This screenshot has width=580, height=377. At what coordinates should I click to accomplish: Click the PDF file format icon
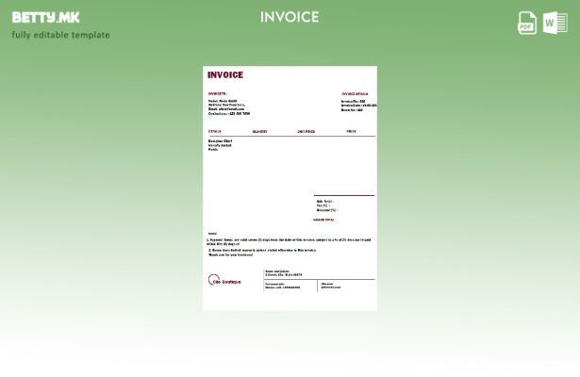tap(527, 23)
